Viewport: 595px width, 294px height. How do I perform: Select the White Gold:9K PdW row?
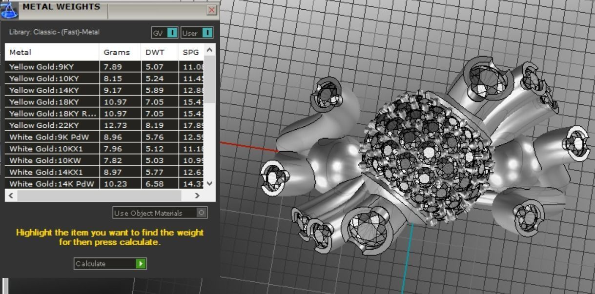pyautogui.click(x=104, y=137)
